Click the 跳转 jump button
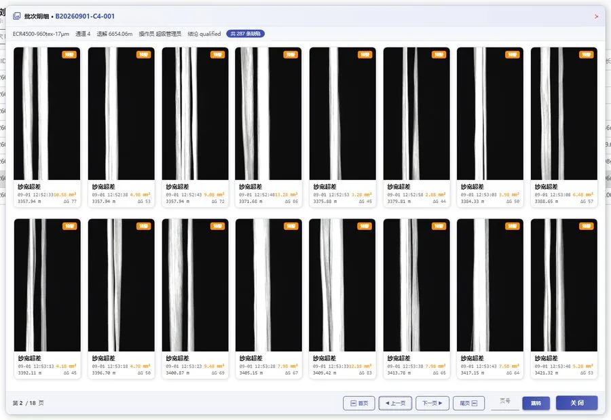This screenshot has width=611, height=420. coord(536,403)
